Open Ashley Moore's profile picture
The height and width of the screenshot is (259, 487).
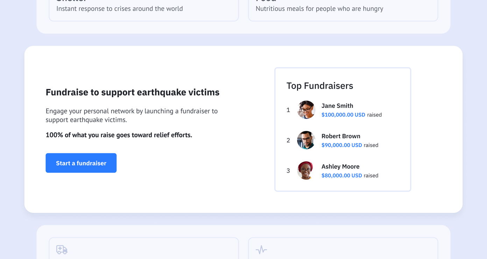point(305,171)
